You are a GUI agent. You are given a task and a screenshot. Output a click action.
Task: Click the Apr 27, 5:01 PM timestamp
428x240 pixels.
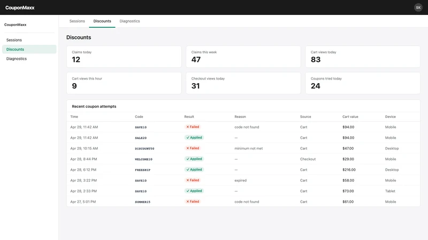[x=83, y=202]
